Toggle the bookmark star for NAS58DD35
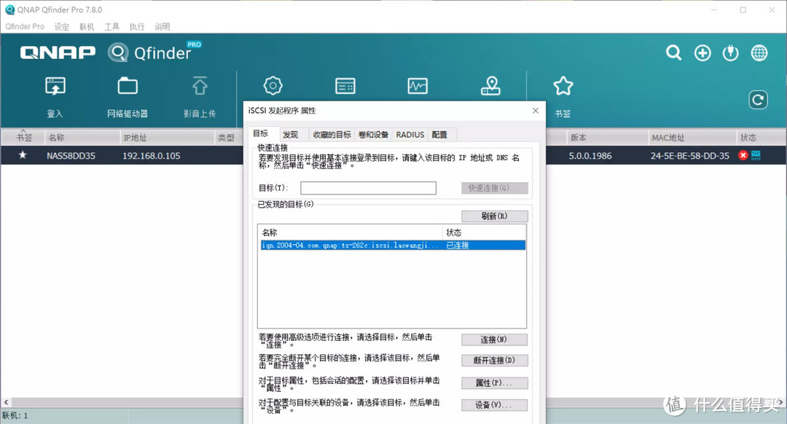 tap(23, 155)
